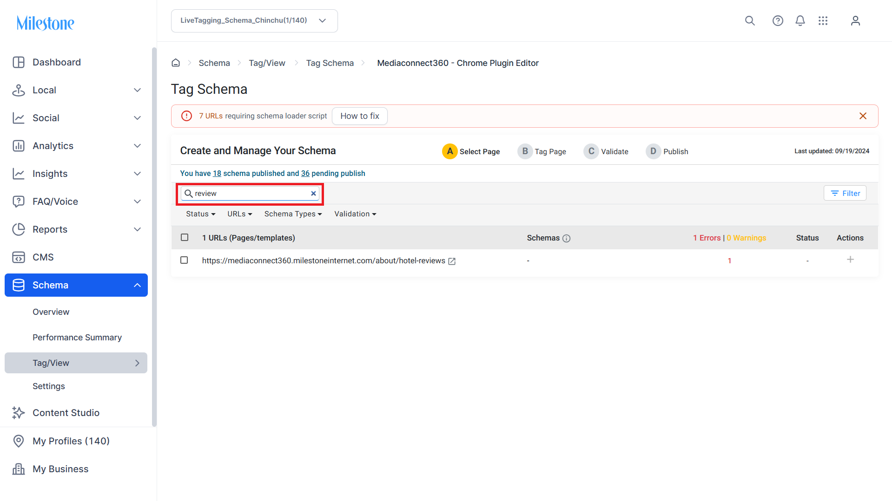Click the My Profiles location pin icon
The width and height of the screenshot is (892, 501).
(19, 441)
